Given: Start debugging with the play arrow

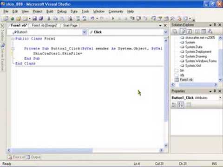Looking at the screenshot, I should pyautogui.click(x=113, y=19).
